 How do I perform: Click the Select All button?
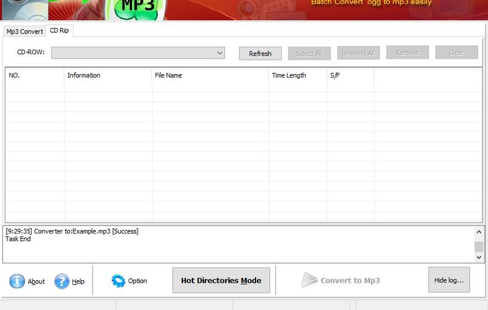click(309, 54)
